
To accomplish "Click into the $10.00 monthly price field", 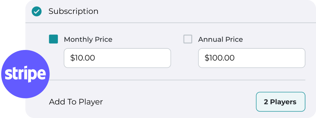I will [x=117, y=58].
